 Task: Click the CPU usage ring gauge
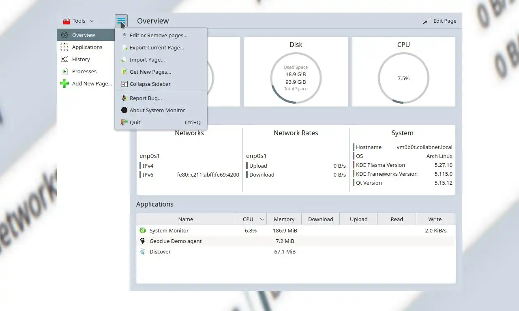403,78
